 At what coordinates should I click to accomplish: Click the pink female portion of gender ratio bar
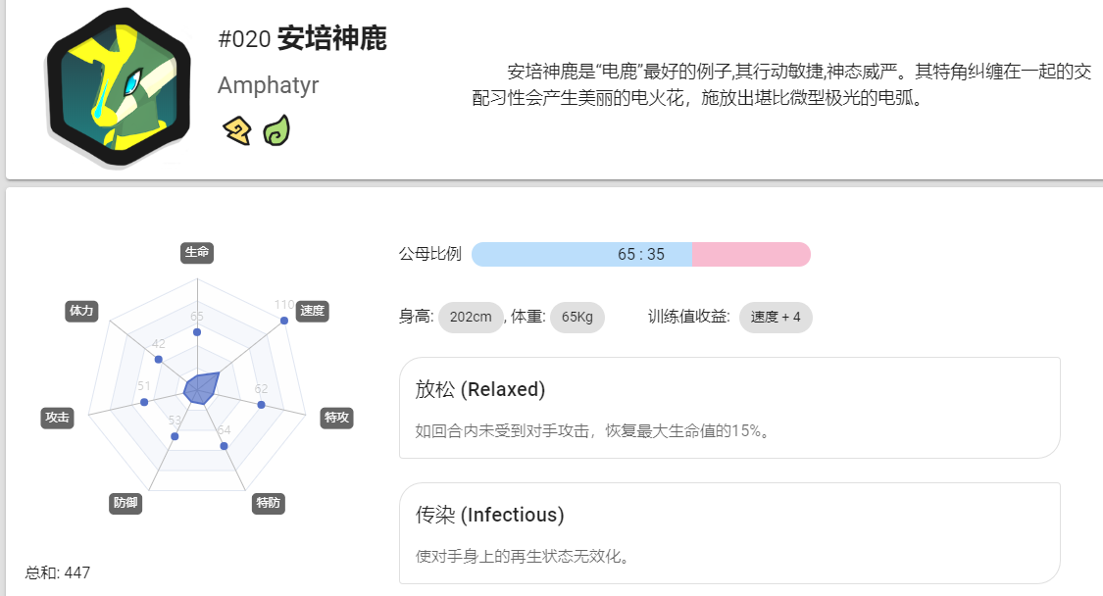pos(751,254)
